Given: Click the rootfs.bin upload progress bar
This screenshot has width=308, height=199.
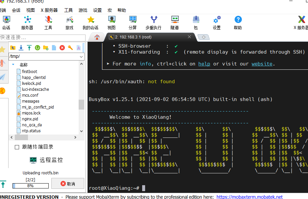Looking at the screenshot, I should tap(30, 186).
